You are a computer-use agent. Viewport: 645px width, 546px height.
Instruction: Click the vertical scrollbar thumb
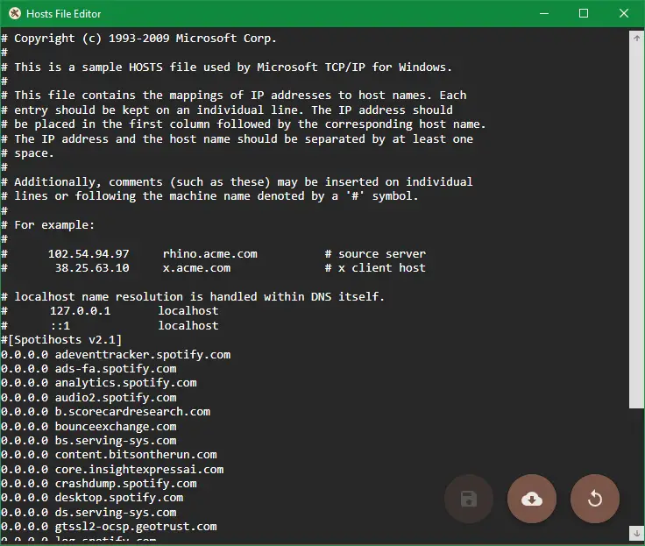(x=637, y=227)
